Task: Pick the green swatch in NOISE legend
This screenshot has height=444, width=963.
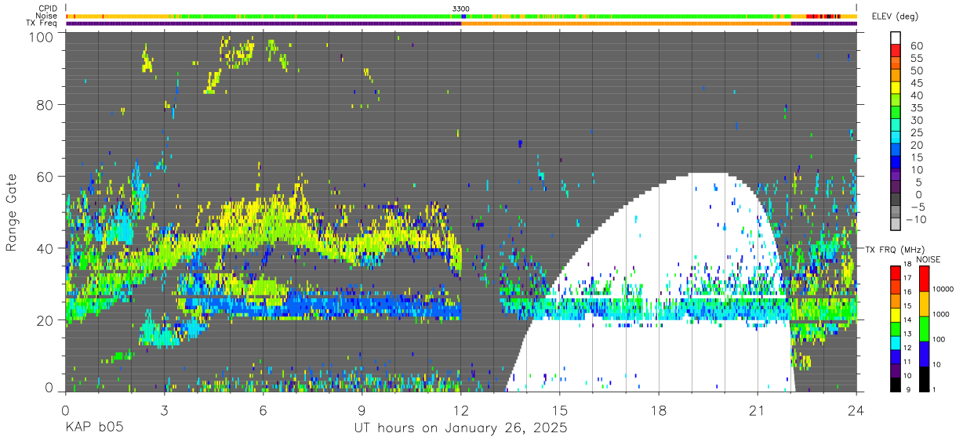Action: [923, 327]
